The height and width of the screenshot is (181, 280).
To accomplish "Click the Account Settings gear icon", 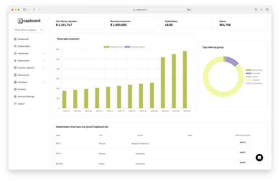I will (15, 96).
